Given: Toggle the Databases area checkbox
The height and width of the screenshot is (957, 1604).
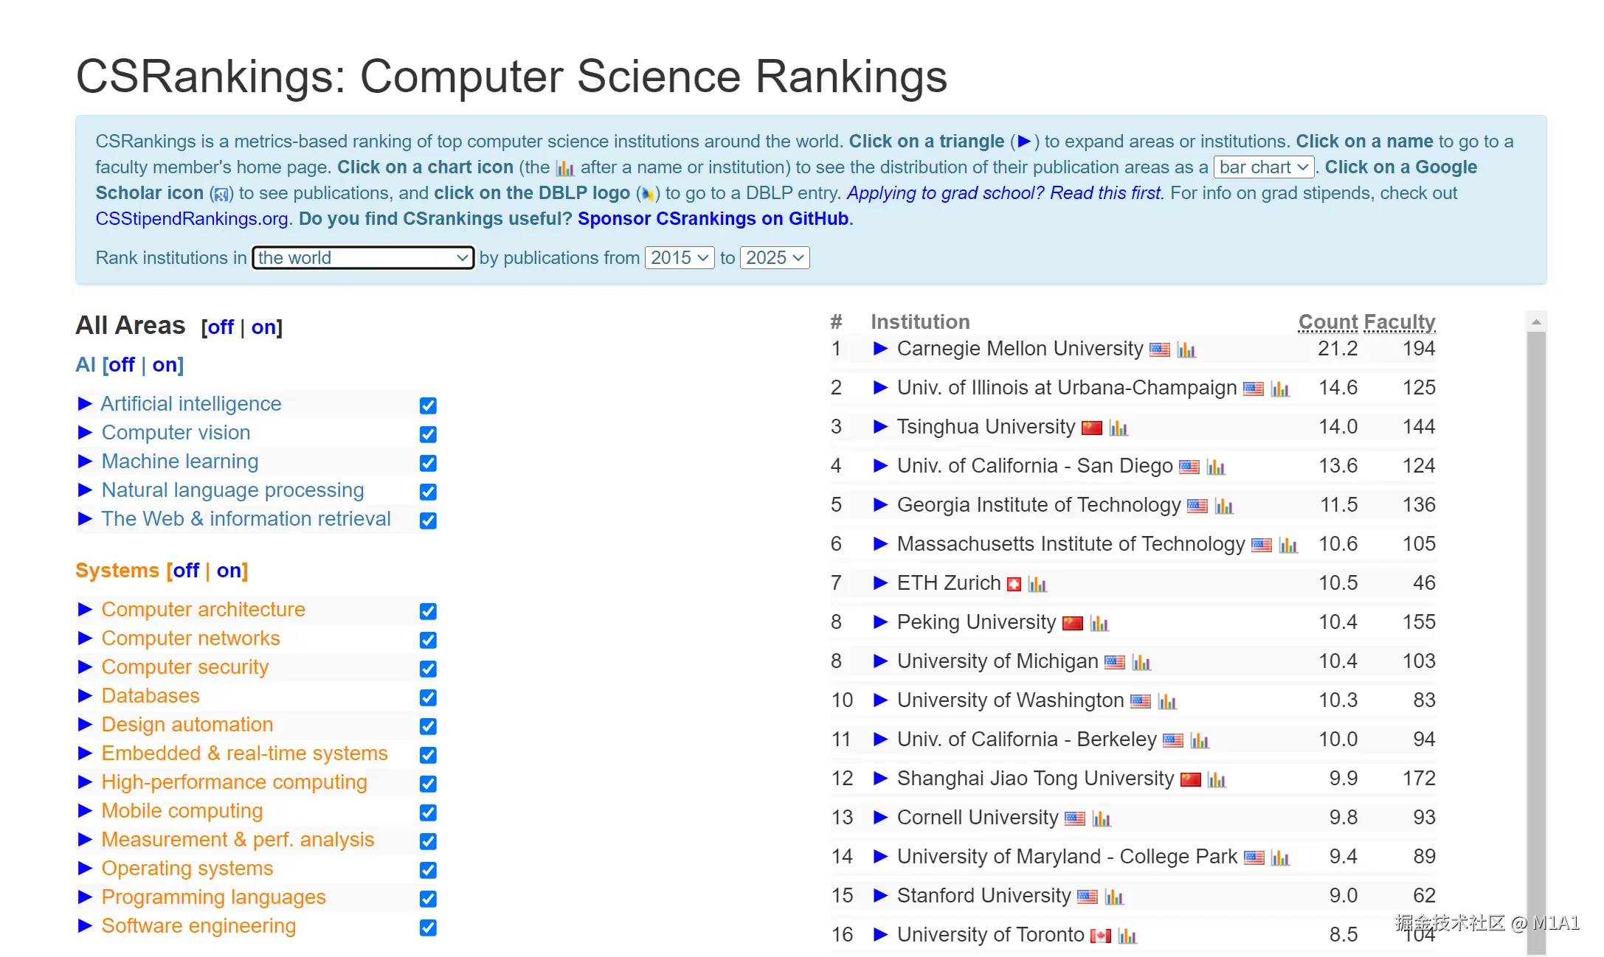Looking at the screenshot, I should (x=428, y=697).
